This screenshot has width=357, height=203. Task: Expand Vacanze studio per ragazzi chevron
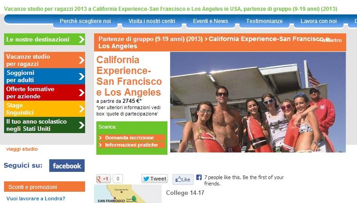[81, 60]
